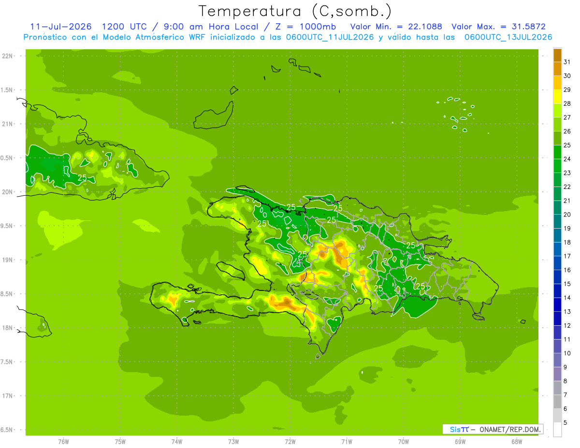This screenshot has height=448, width=580.
Task: Click "Valor Min. = 22.1088" text
Action: click(396, 27)
